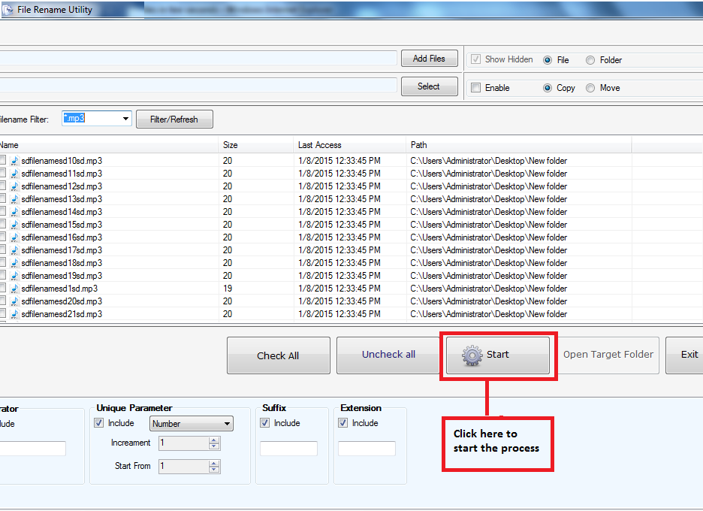The width and height of the screenshot is (703, 511).
Task: Click the Extension text field
Action: click(367, 449)
